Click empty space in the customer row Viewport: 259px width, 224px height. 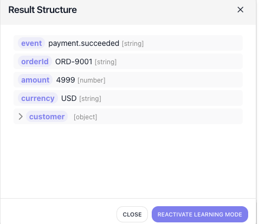[x=170, y=117]
